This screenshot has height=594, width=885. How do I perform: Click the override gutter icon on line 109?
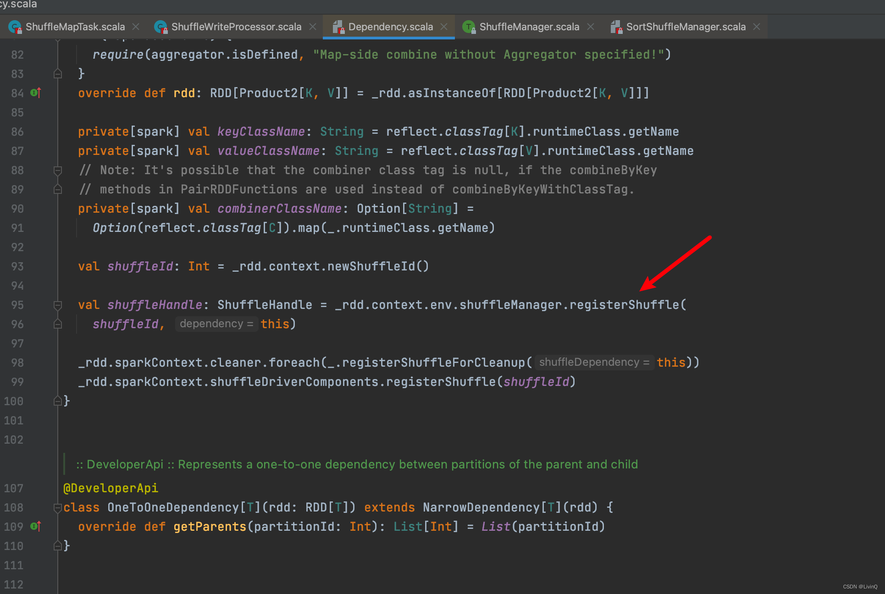coord(35,527)
